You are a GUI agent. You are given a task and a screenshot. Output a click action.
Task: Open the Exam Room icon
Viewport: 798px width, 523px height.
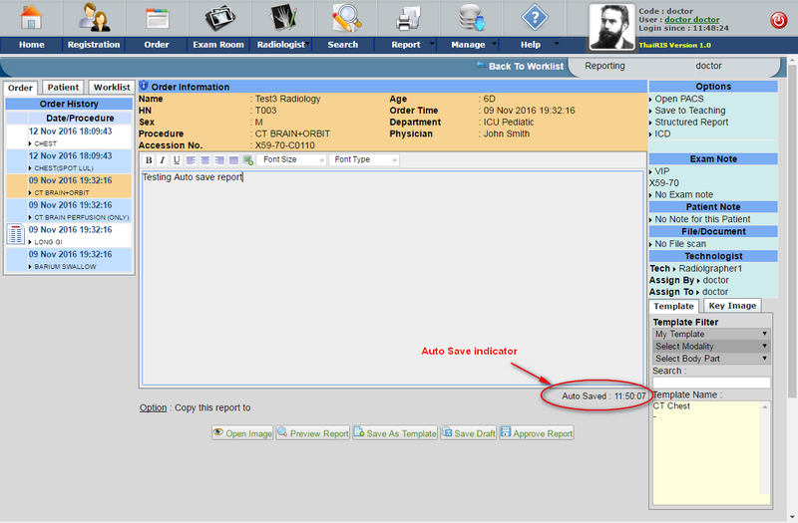pos(218,18)
